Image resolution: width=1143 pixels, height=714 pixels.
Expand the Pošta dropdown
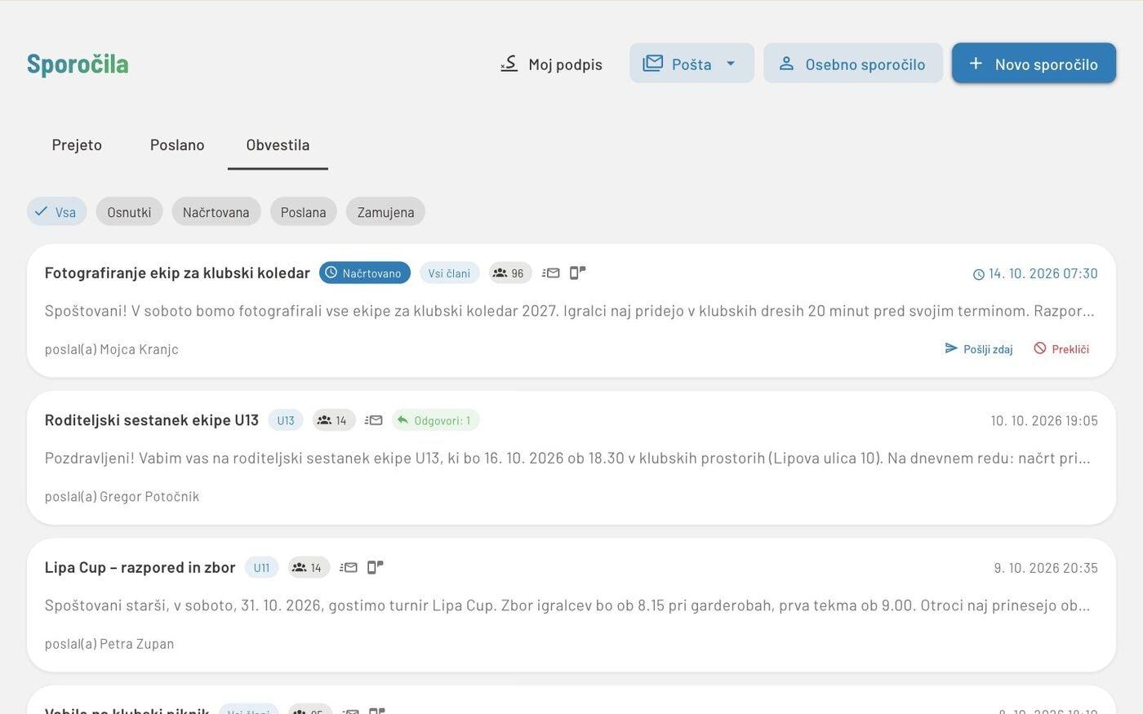692,64
